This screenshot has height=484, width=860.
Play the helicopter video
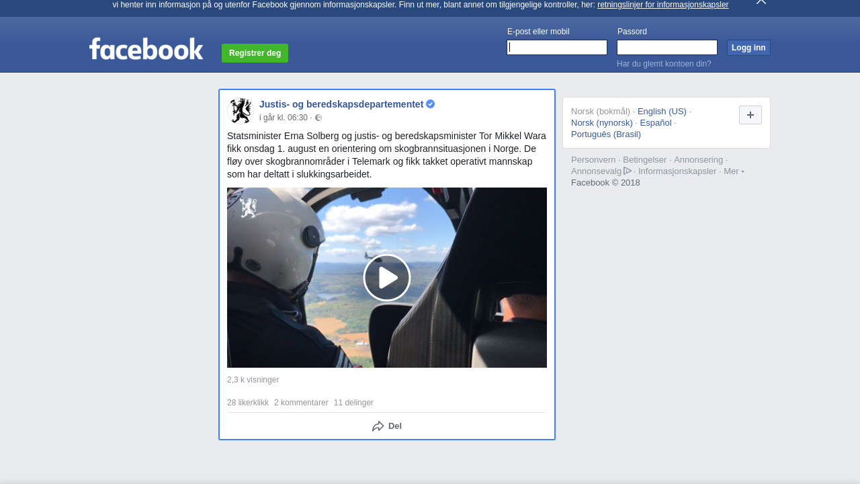[387, 278]
